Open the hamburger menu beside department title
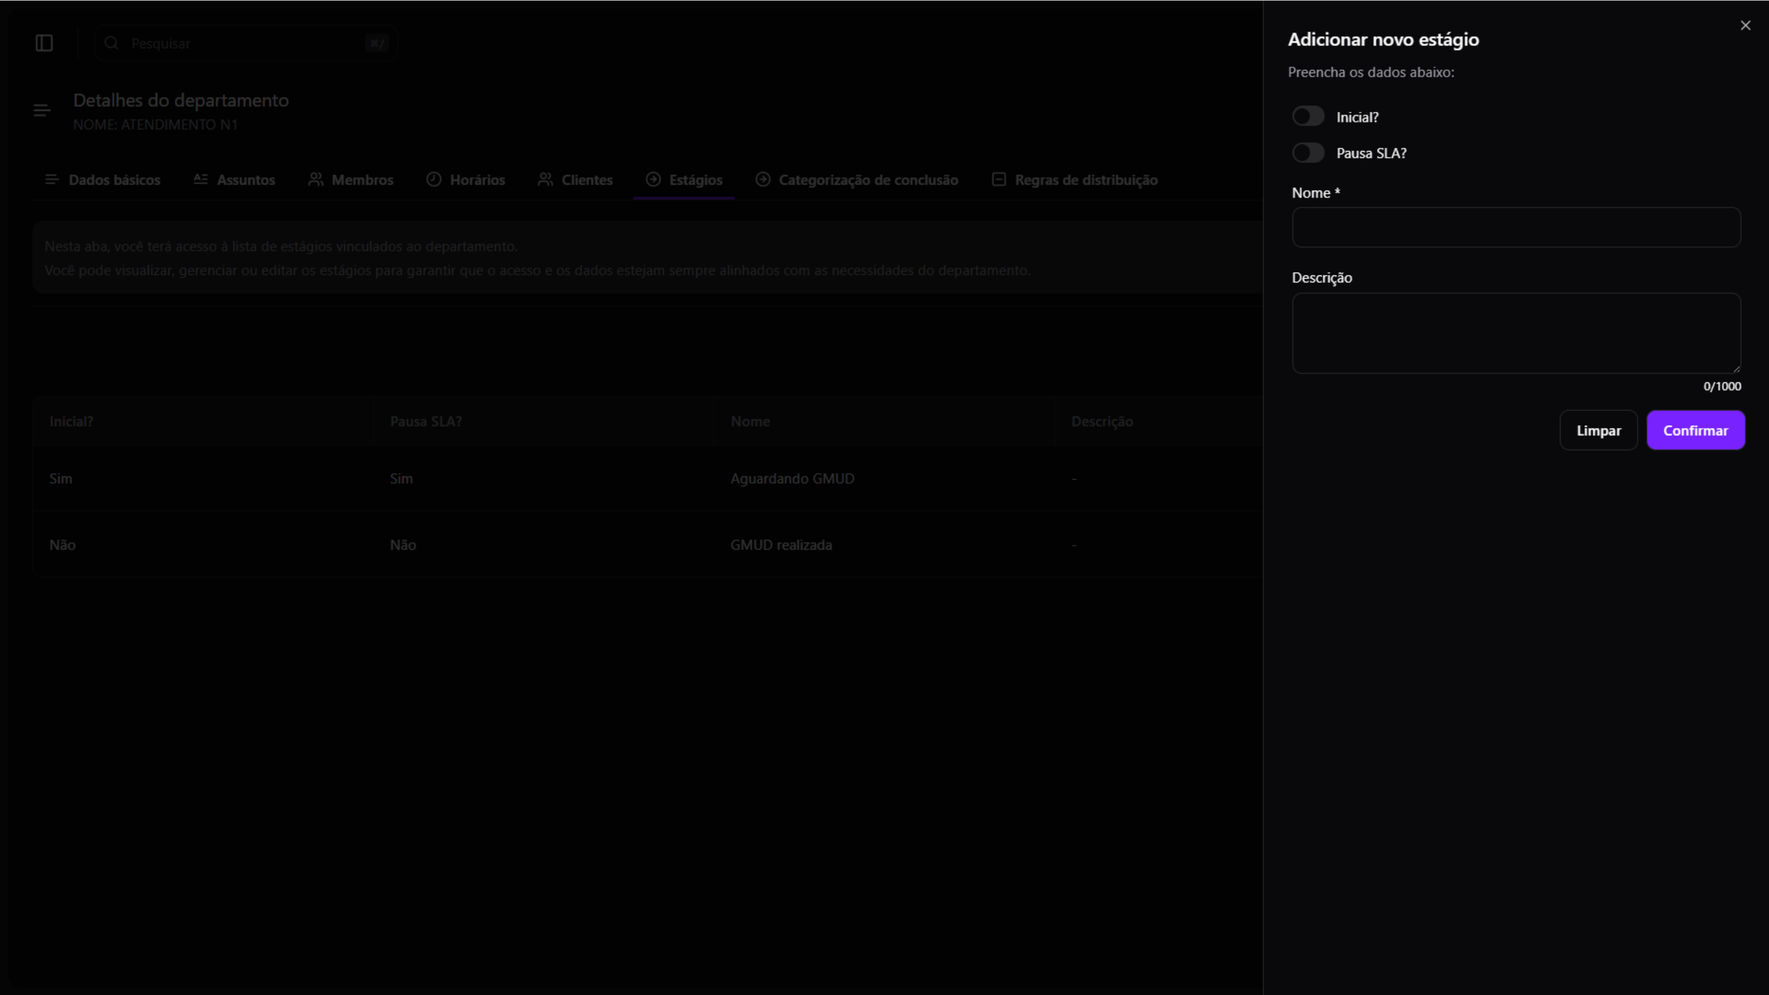 (42, 110)
